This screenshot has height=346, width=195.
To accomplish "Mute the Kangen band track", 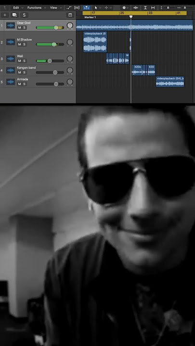I will [19, 73].
